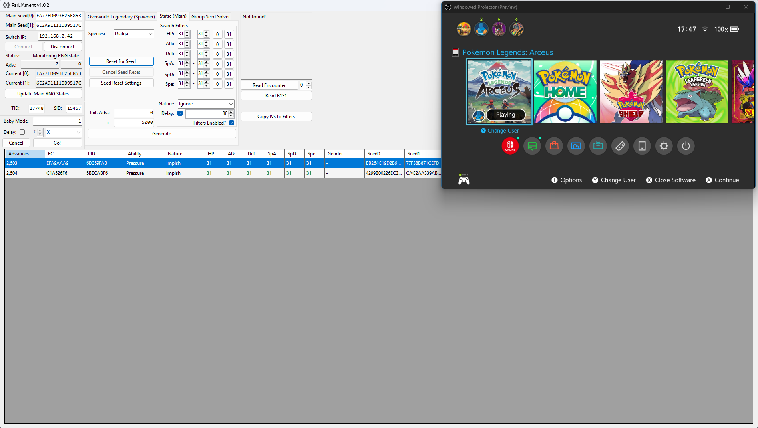Click the TID field showing 17748
The height and width of the screenshot is (428, 758).
[x=36, y=108]
